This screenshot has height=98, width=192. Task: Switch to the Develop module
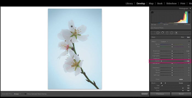(x=141, y=4)
